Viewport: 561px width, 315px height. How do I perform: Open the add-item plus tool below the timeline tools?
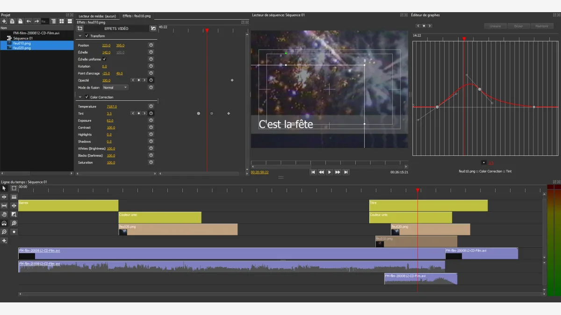point(4,241)
